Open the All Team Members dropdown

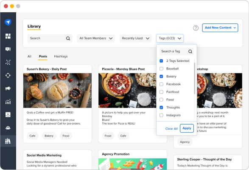point(96,38)
